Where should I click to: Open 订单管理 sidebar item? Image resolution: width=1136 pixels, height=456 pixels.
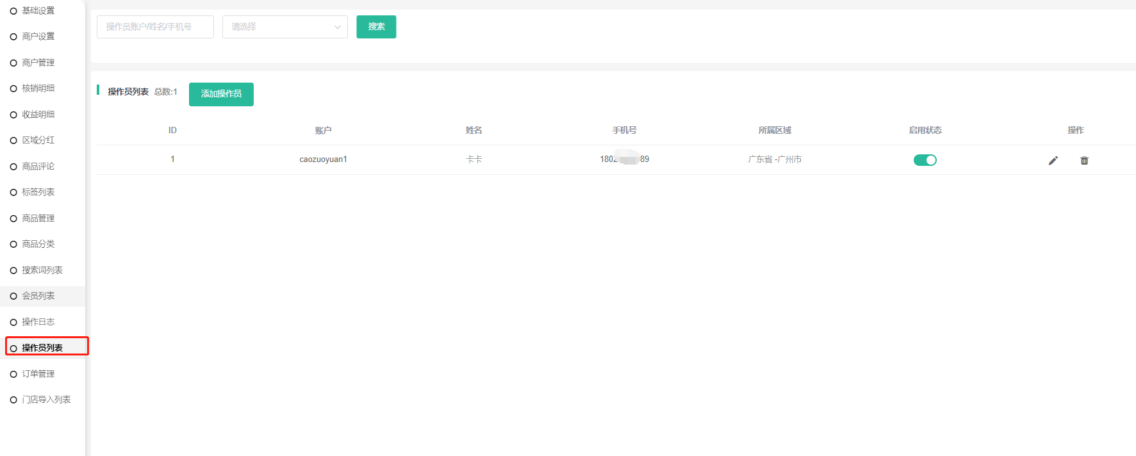coord(38,374)
